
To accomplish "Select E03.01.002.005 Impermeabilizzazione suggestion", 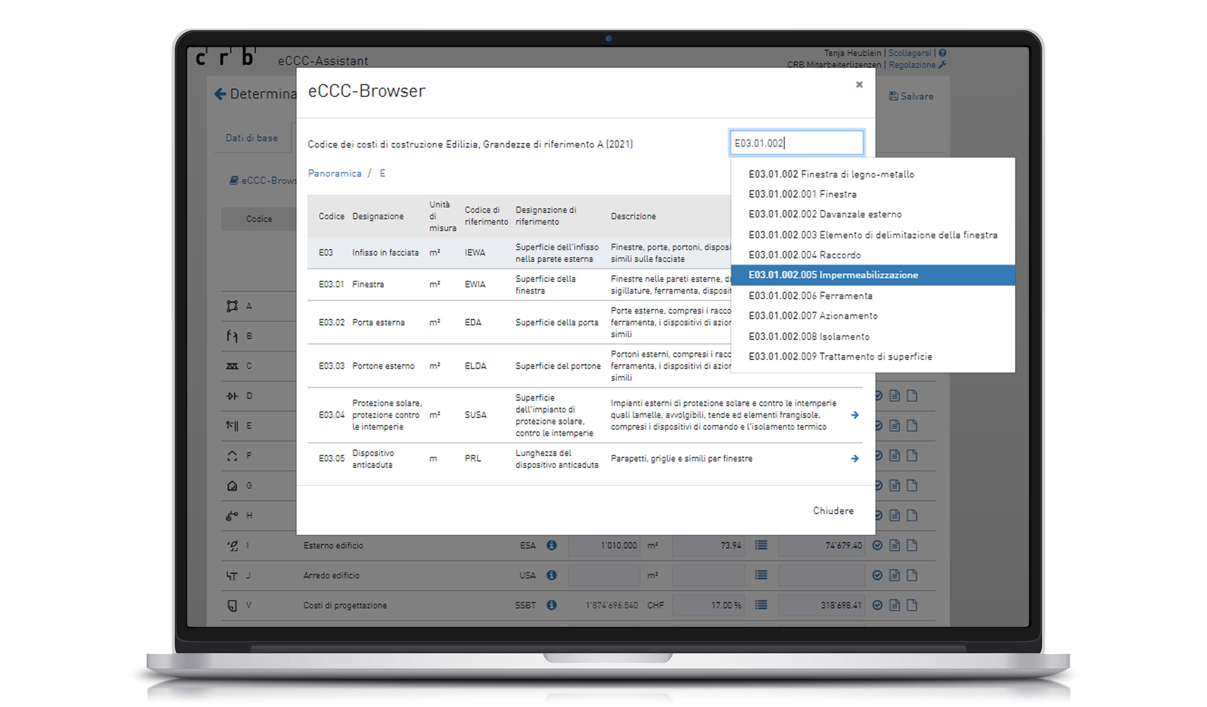I will (833, 275).
